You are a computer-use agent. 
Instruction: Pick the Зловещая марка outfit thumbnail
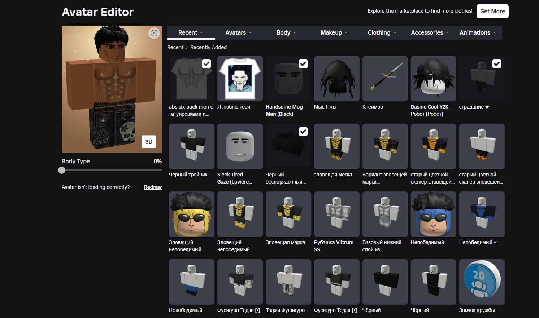click(x=288, y=214)
